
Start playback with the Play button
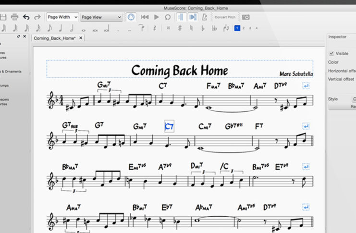157,17
